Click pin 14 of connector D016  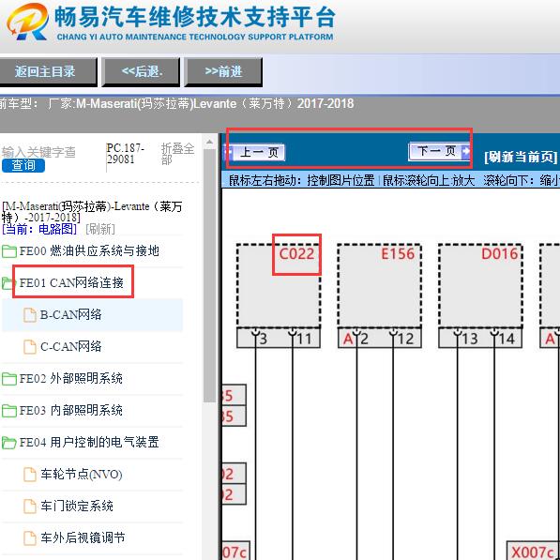507,339
